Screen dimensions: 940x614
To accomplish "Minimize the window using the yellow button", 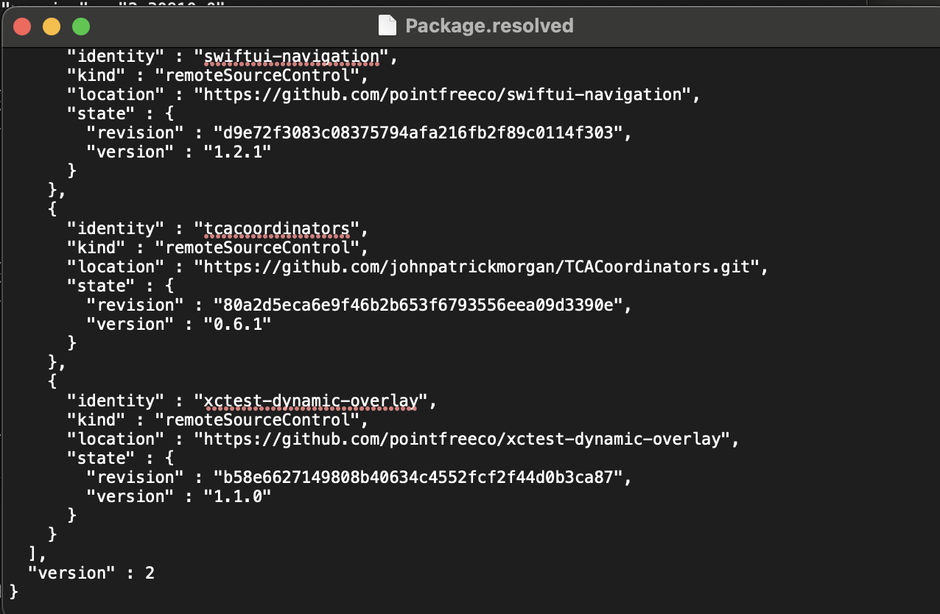I will coord(52,27).
